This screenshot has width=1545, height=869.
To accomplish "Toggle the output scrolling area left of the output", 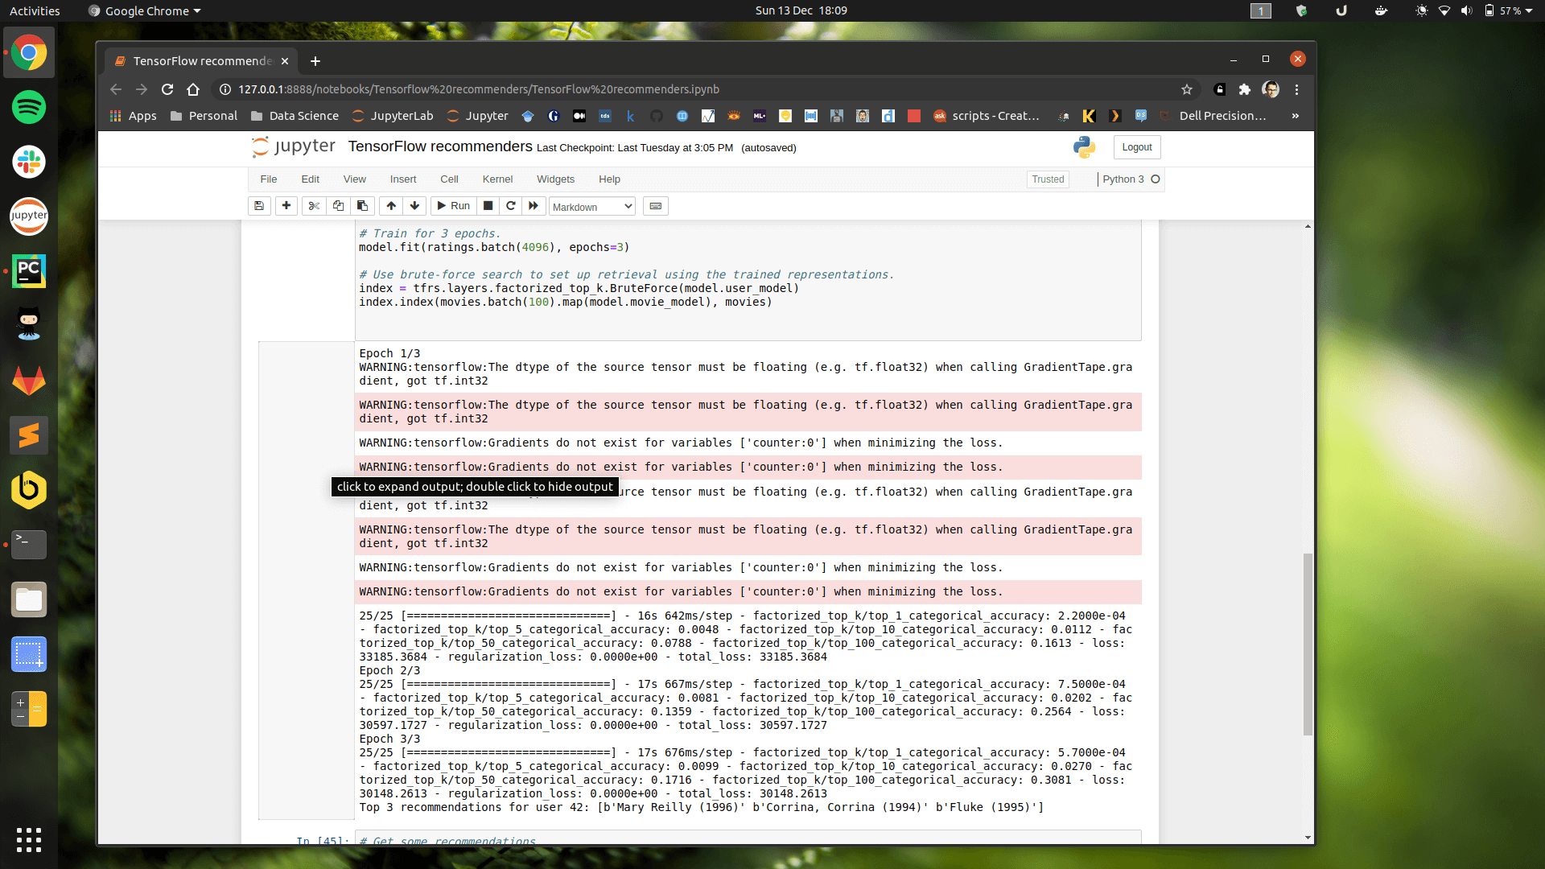I will (x=306, y=579).
